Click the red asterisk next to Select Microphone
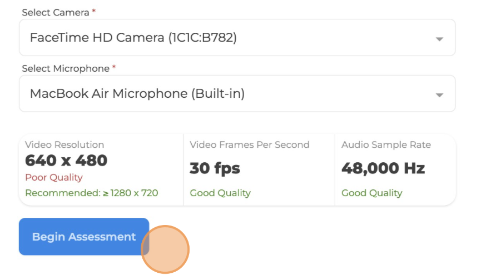This screenshot has height=280, width=486. coord(114,68)
